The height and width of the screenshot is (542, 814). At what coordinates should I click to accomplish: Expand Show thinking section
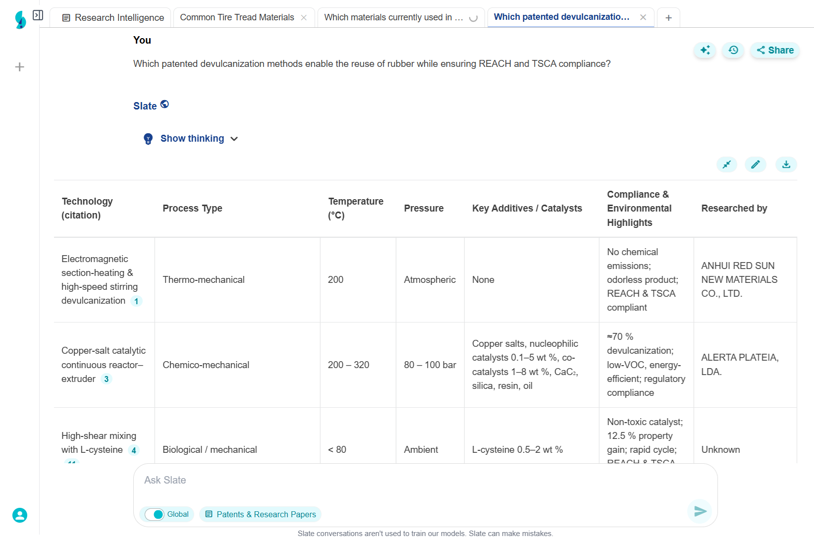[192, 139]
